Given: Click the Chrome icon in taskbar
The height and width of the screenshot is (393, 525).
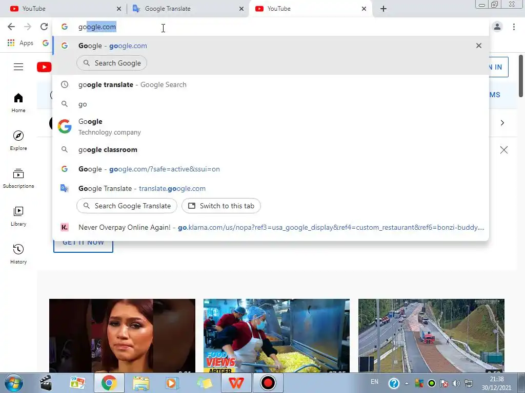Looking at the screenshot, I should [x=109, y=383].
